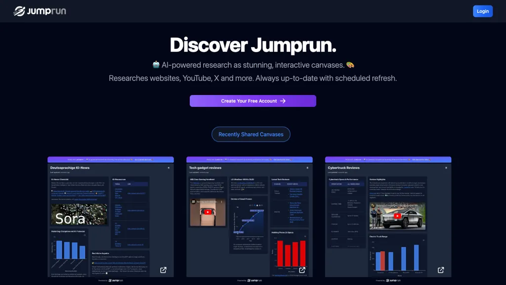Image resolution: width=506 pixels, height=285 pixels.
Task: Click the palette emoji in the tagline
Action: pyautogui.click(x=350, y=65)
